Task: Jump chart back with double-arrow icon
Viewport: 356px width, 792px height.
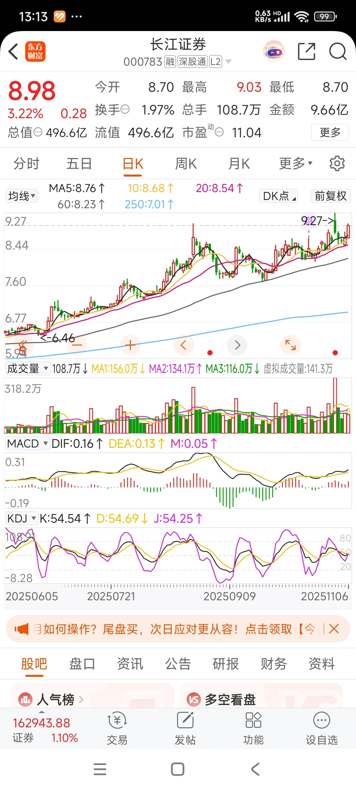Action: [x=23, y=345]
